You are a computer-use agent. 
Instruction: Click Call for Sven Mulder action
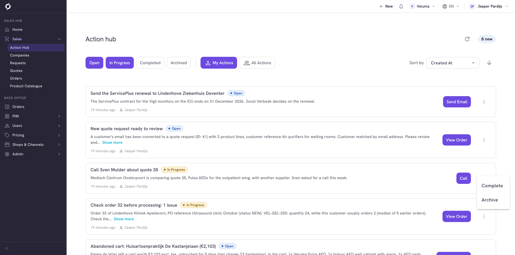[x=463, y=178]
